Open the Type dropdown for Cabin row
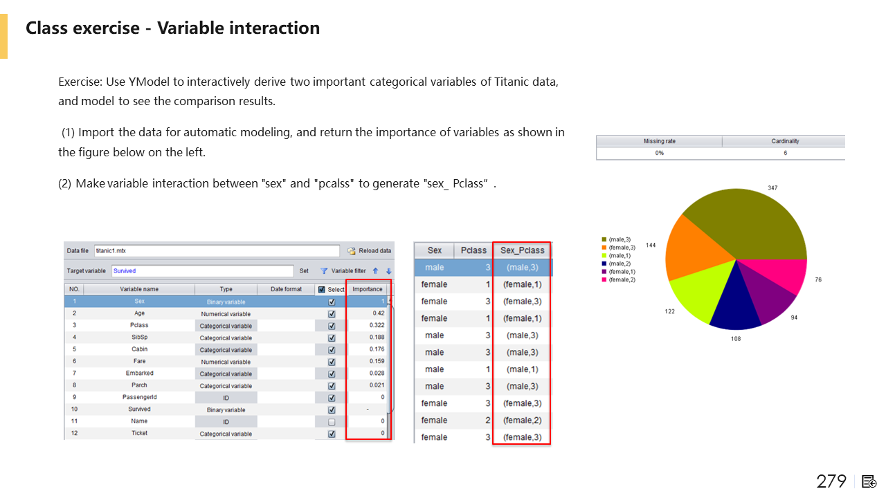886x498 pixels. pos(226,349)
